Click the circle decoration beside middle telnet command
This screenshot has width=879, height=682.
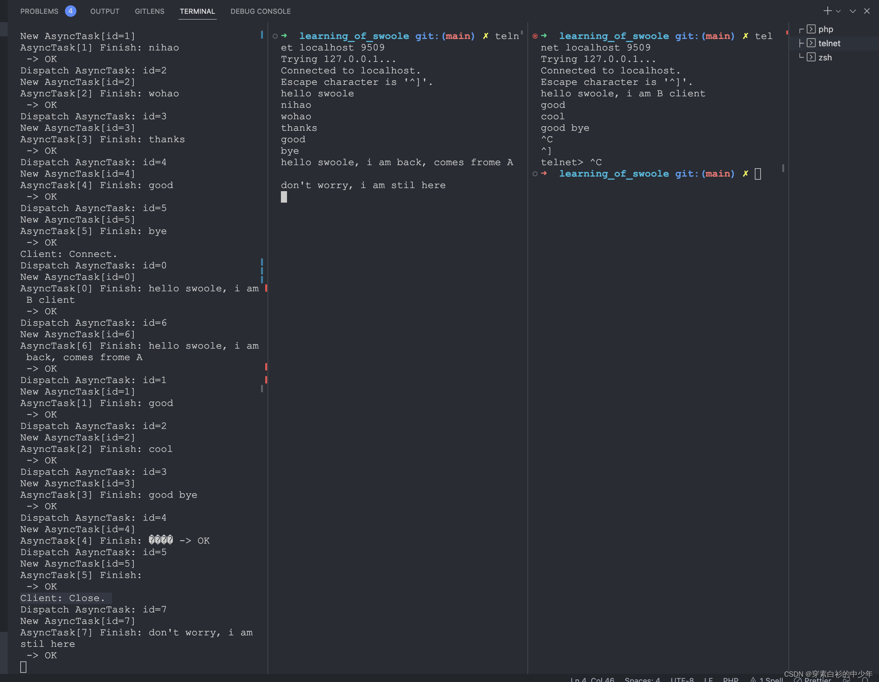(275, 36)
